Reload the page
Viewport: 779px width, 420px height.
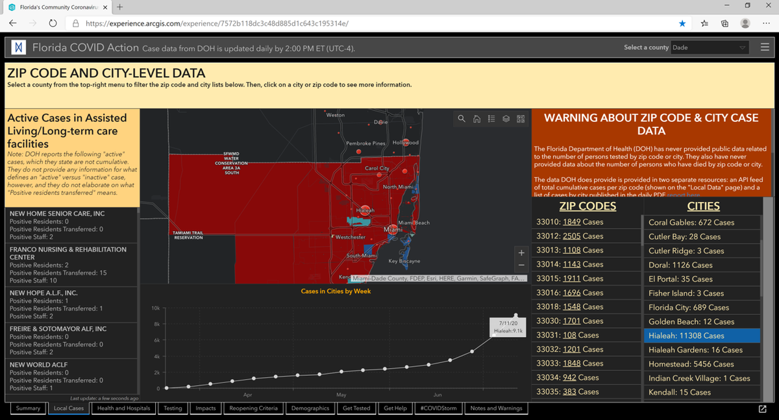click(53, 23)
